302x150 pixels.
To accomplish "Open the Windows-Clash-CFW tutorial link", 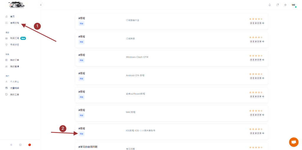I will [x=137, y=57].
